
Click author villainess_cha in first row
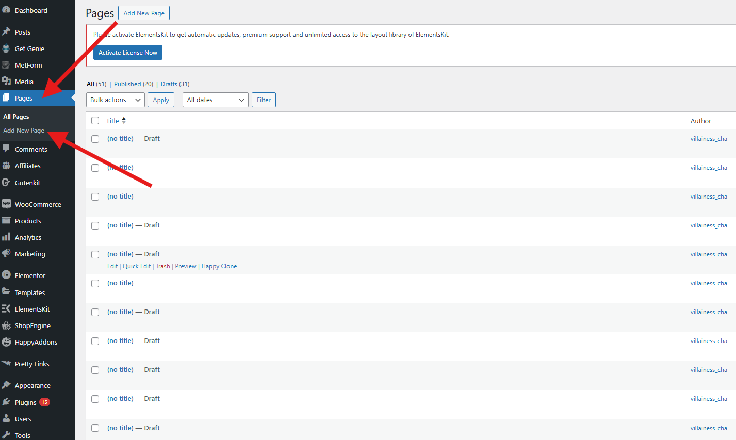709,139
